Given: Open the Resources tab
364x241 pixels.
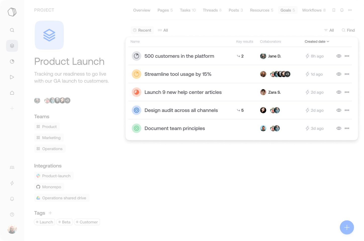Looking at the screenshot, I should coord(262,10).
